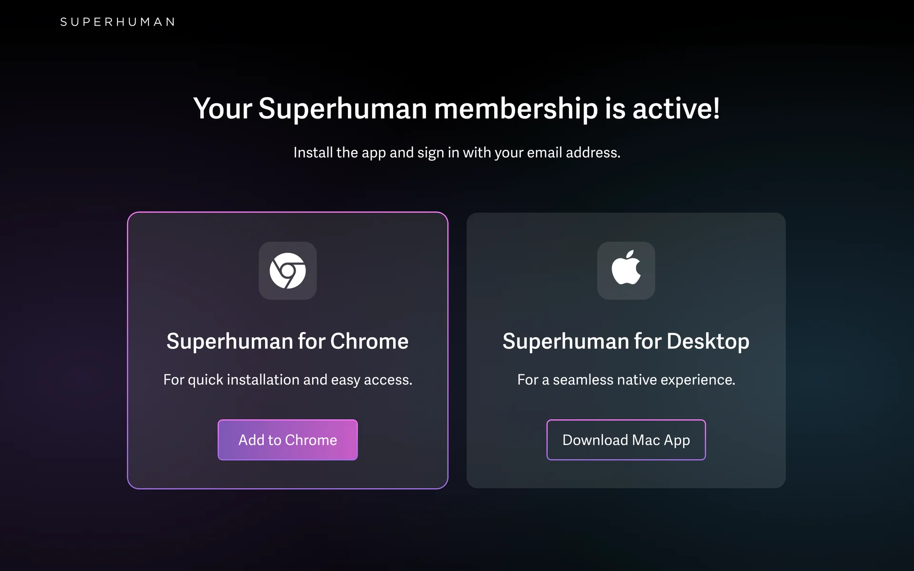Click the "Your Superhuman membership is active!" headline
Viewport: 914px width, 571px height.
pos(457,108)
